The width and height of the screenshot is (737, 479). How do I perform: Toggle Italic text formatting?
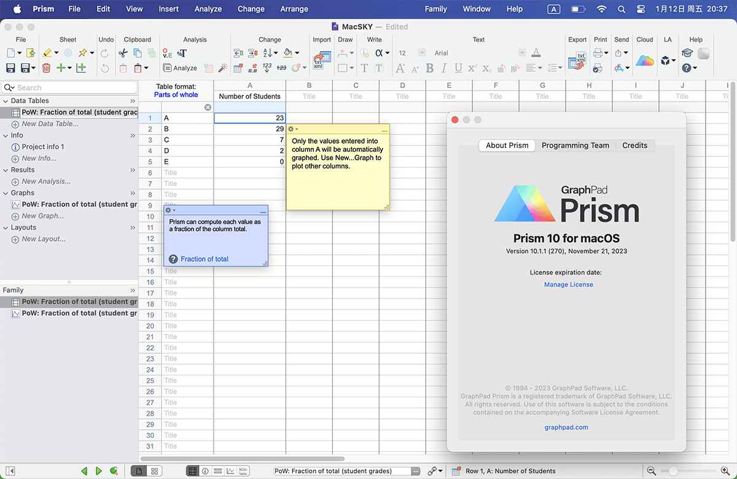coord(443,68)
